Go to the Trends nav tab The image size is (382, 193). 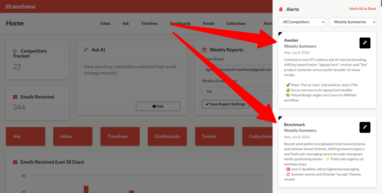[x=208, y=23]
